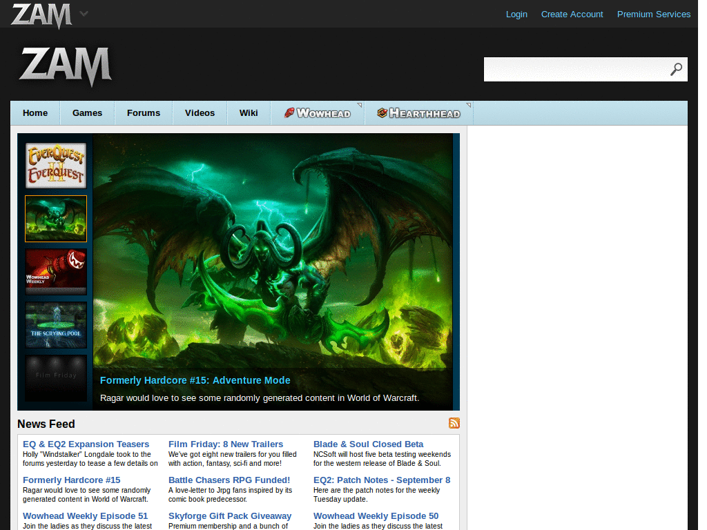Open Battle Chasers RPG Funded! article
This screenshot has width=707, height=530.
tap(229, 480)
